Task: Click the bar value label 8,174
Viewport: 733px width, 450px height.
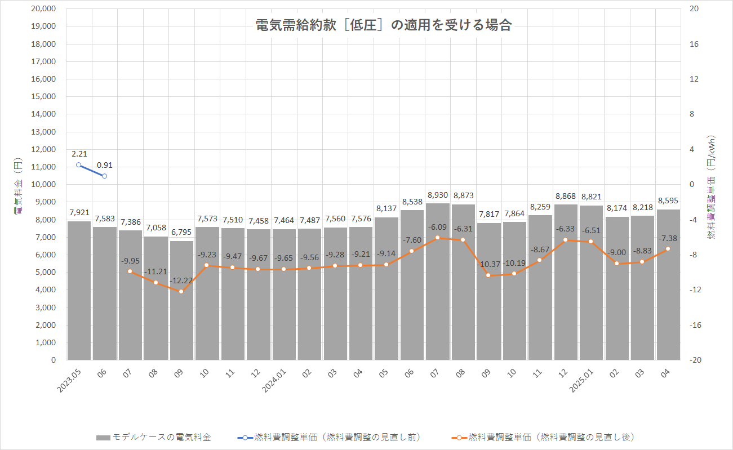Action: [617, 208]
